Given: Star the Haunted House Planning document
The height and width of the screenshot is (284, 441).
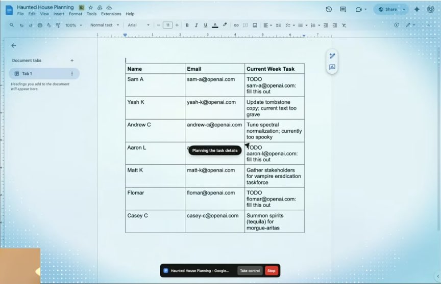Looking at the screenshot, I should [x=90, y=8].
